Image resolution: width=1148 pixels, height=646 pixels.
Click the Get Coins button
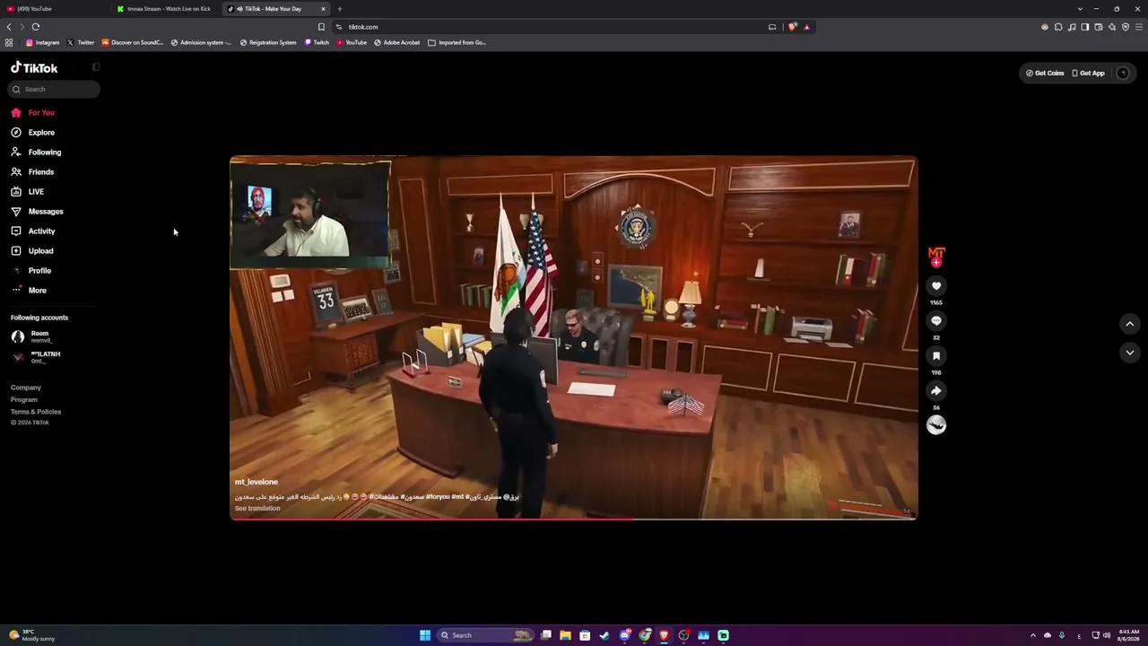coord(1045,74)
